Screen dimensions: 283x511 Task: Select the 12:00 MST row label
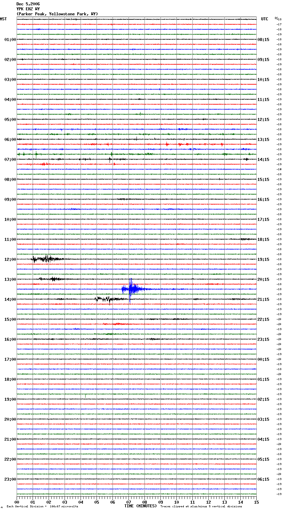click(x=10, y=259)
